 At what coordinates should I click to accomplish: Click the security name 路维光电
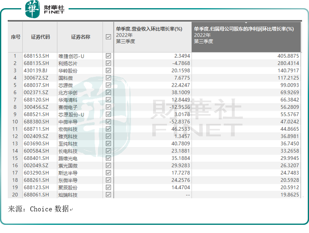coord(68,159)
